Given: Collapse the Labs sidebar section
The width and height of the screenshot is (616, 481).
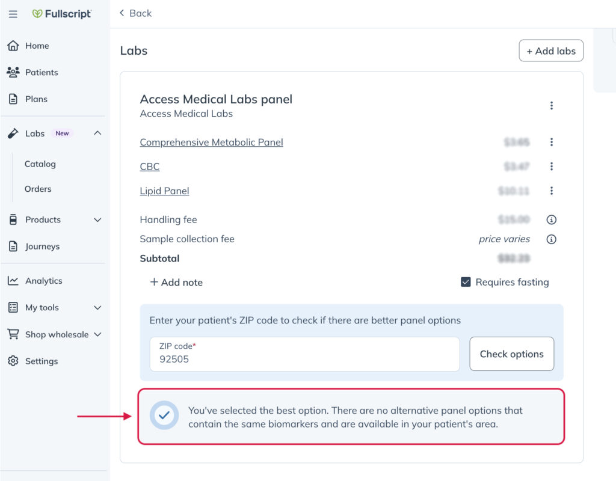Looking at the screenshot, I should 98,133.
